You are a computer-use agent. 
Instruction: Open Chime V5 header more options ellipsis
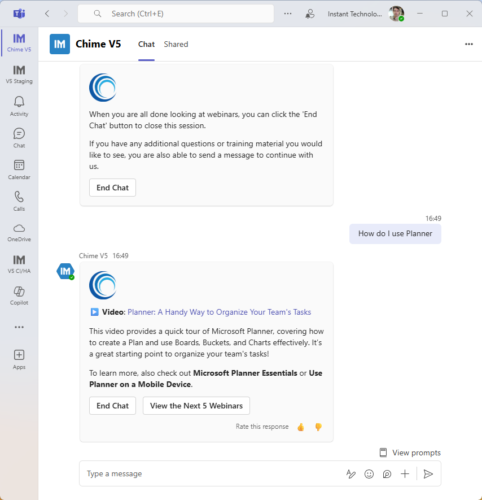pyautogui.click(x=468, y=44)
